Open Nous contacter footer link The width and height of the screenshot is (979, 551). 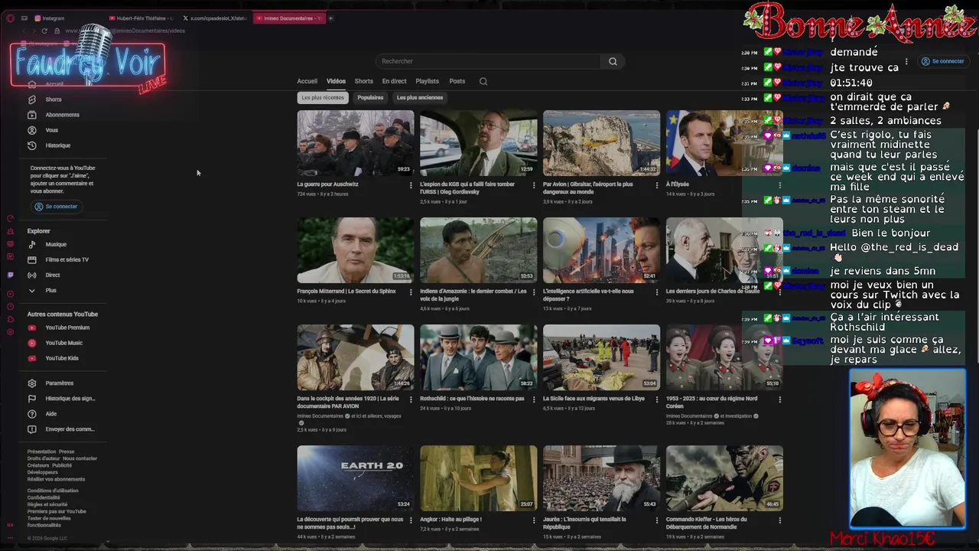[x=80, y=458]
